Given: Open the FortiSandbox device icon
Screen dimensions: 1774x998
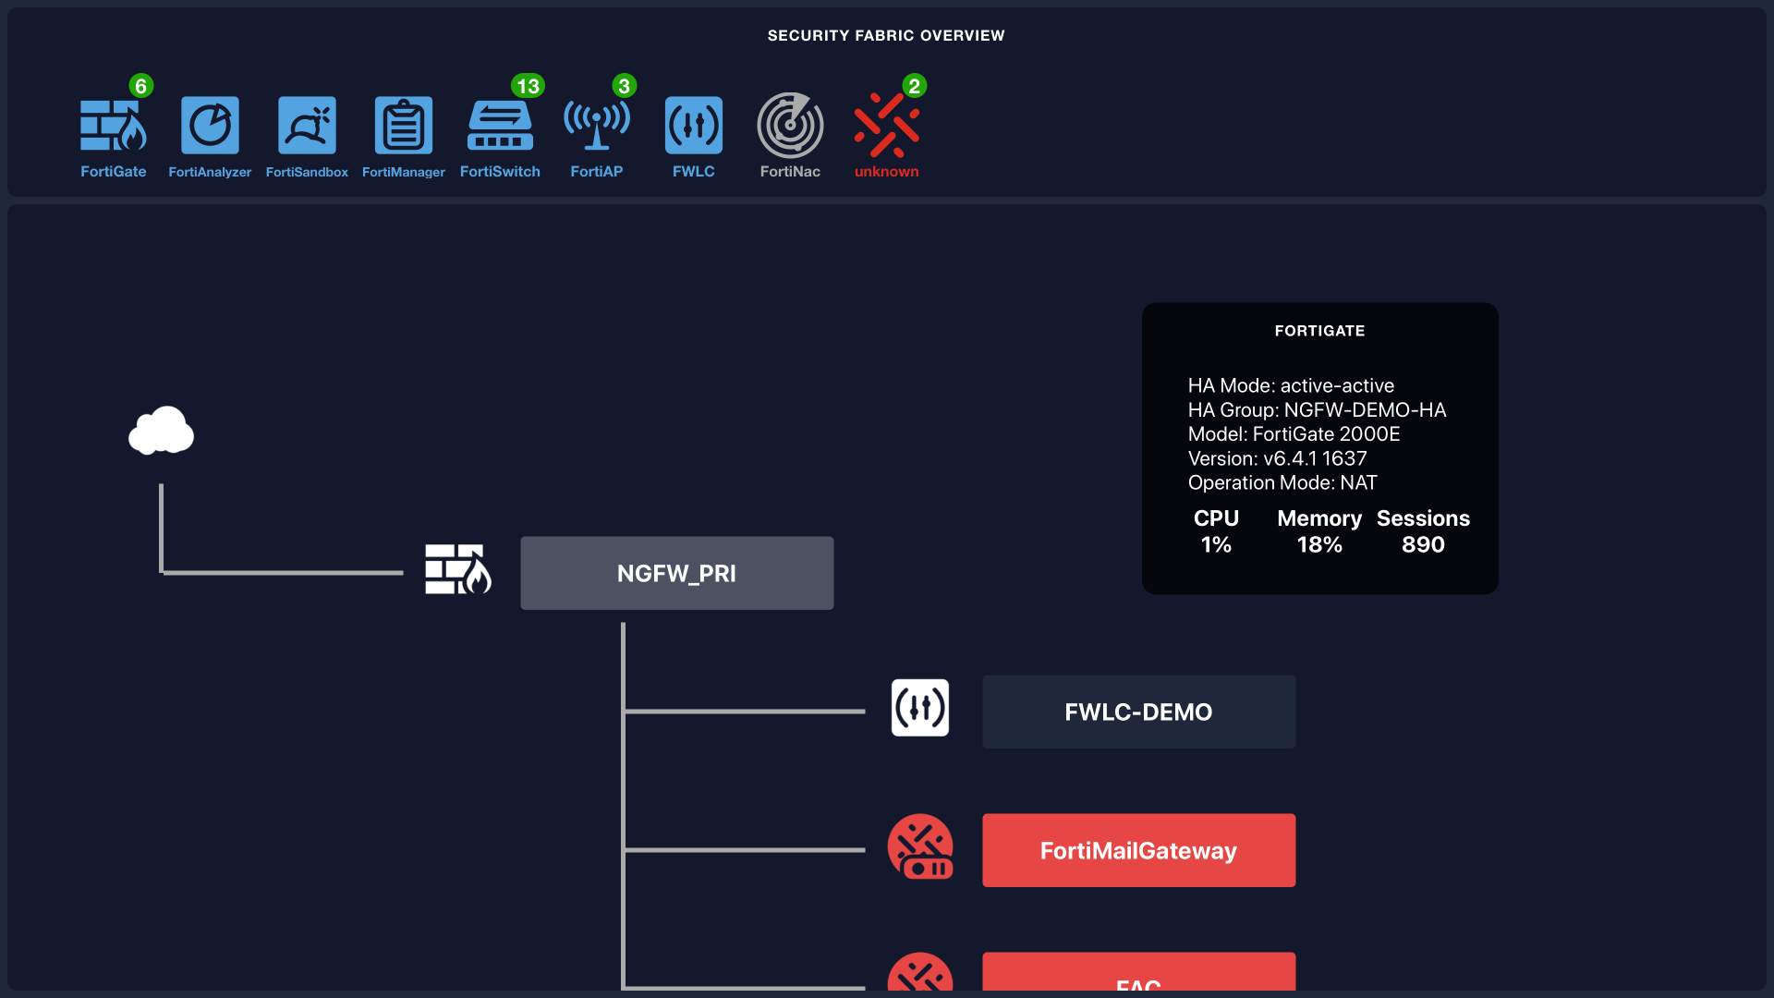Looking at the screenshot, I should [x=307, y=126].
